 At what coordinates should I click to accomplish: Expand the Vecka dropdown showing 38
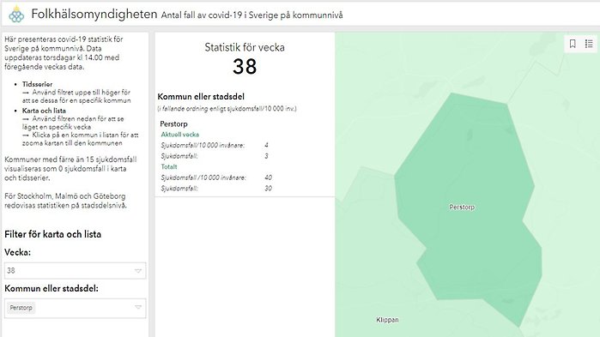[75, 270]
